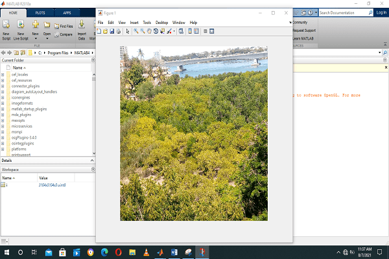Click the Import Data icon
Image resolution: width=389 pixels, height=259 pixels.
click(x=82, y=25)
